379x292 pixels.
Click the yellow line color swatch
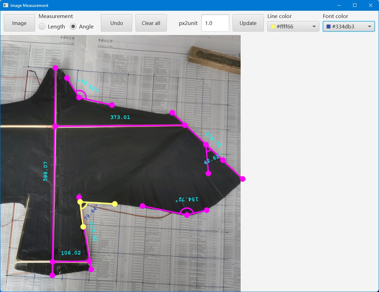[x=273, y=27]
